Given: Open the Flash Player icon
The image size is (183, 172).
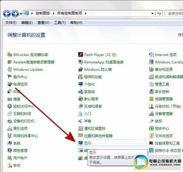Looking at the screenshot, I should click(x=81, y=55).
